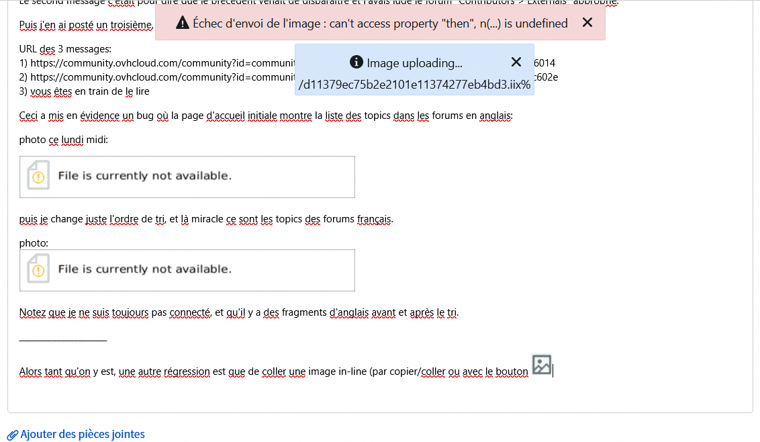Click the horizontal underscore separator line
Screen dimensions: 760x442
pos(63,339)
